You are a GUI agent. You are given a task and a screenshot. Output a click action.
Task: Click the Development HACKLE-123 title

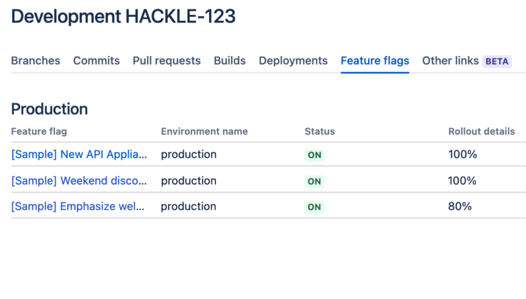(x=123, y=16)
